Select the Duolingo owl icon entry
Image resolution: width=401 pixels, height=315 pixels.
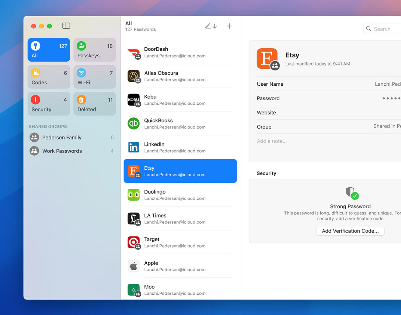click(133, 195)
